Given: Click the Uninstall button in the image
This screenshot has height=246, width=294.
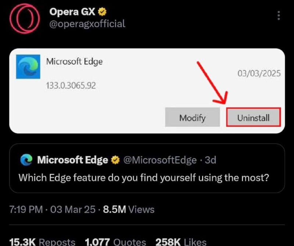Looking at the screenshot, I should coord(254,117).
